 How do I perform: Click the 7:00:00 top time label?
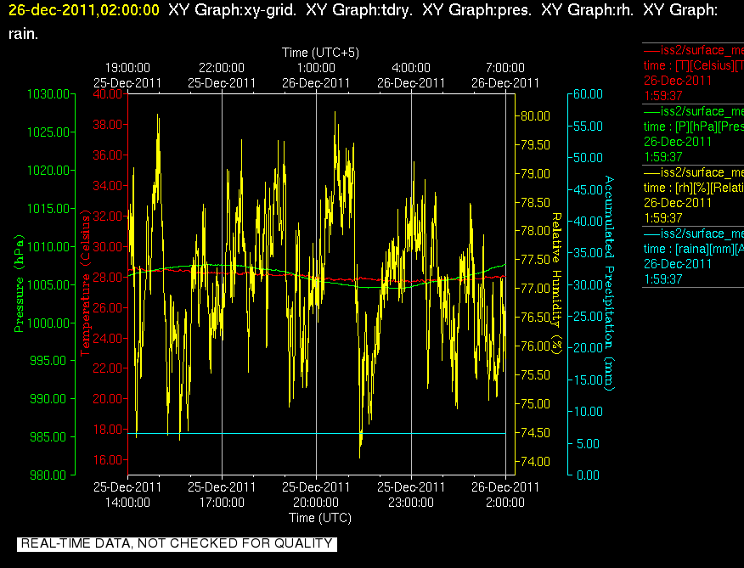tap(505, 68)
